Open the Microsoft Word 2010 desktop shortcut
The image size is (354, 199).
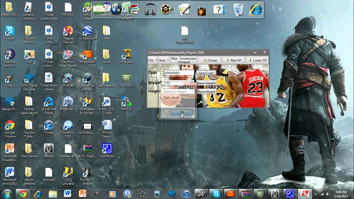10,176
